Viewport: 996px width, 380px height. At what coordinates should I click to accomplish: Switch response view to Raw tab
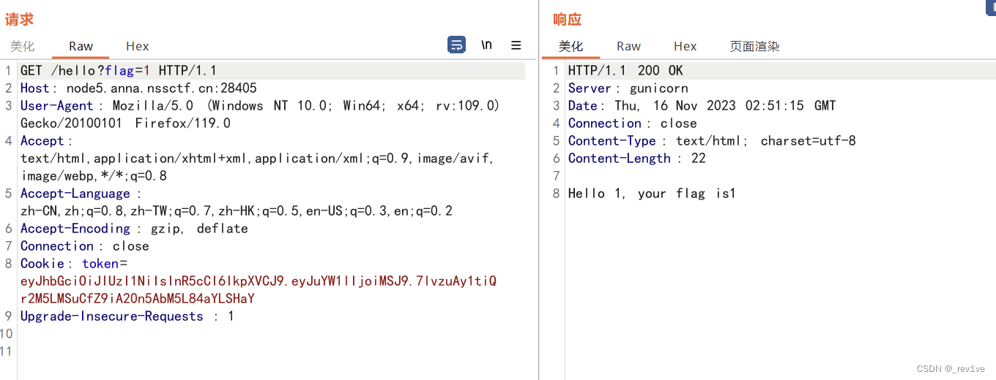(x=628, y=46)
